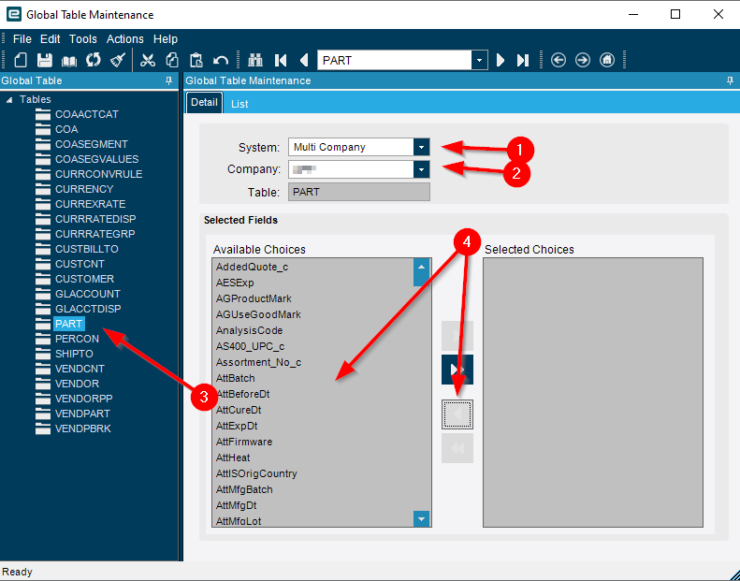Open the System dropdown

pos(421,147)
